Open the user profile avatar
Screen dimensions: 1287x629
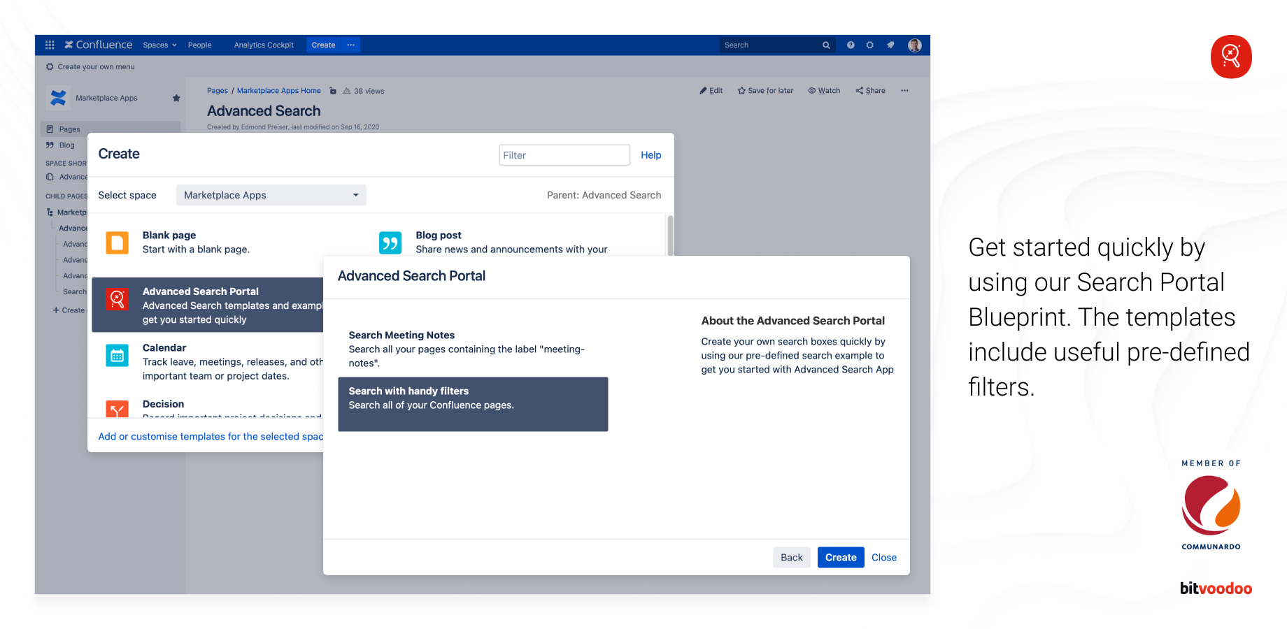915,45
